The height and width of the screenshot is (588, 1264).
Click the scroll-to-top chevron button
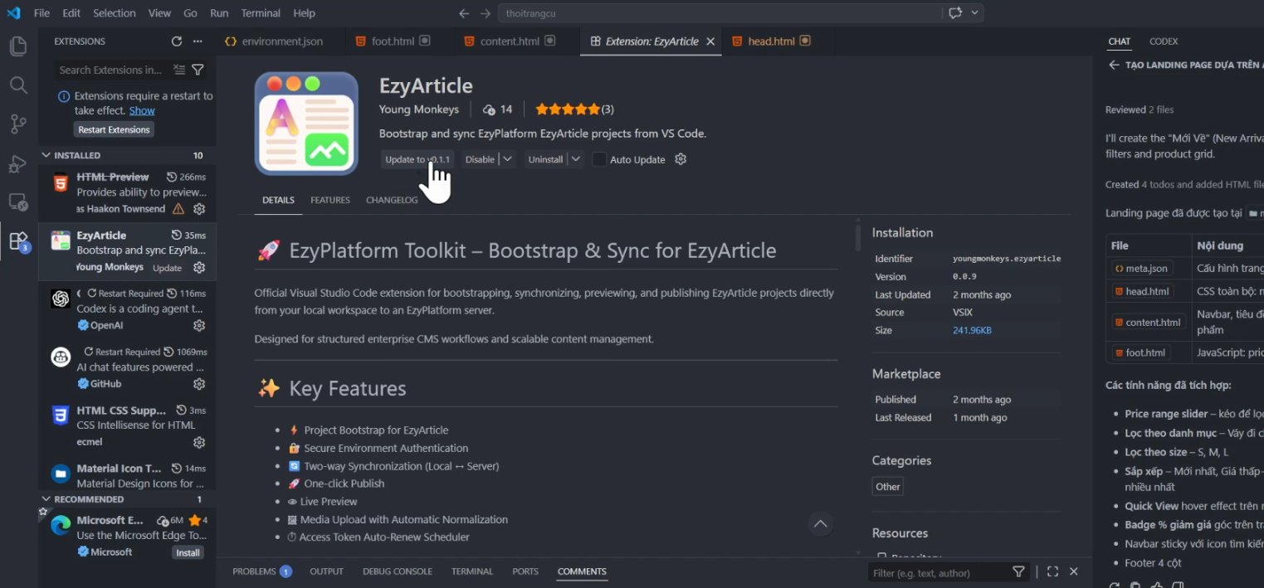tap(820, 523)
